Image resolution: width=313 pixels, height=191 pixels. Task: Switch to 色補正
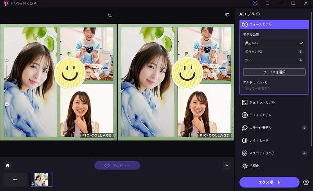pos(274,166)
